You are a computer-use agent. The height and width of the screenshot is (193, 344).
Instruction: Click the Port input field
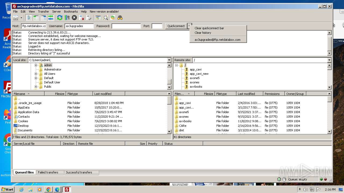[x=157, y=26]
